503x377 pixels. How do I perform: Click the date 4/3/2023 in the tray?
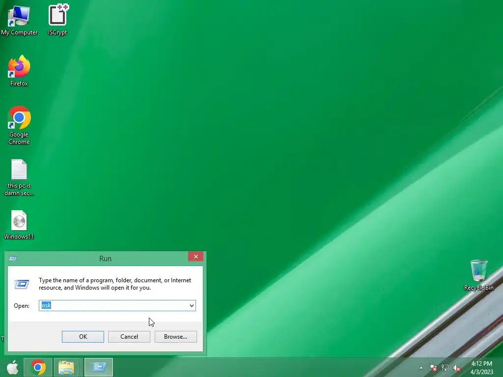click(481, 372)
